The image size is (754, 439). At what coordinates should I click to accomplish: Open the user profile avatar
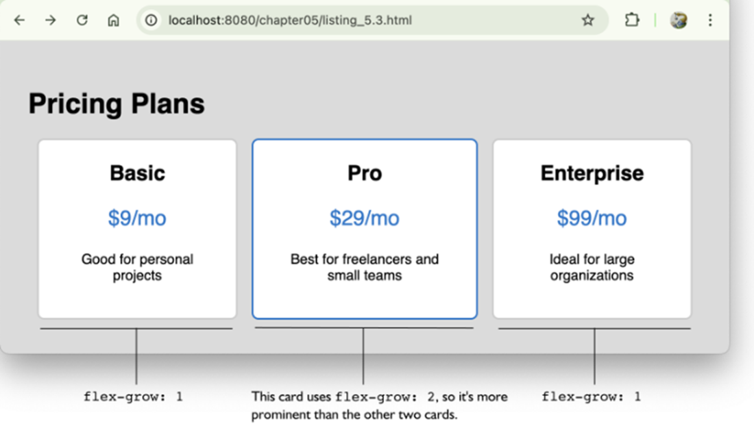(679, 21)
